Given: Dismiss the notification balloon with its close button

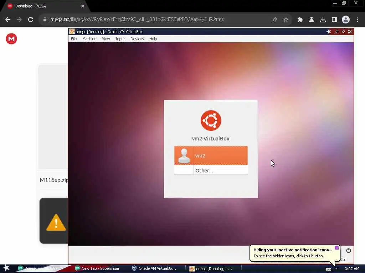Looking at the screenshot, I should 336,248.
